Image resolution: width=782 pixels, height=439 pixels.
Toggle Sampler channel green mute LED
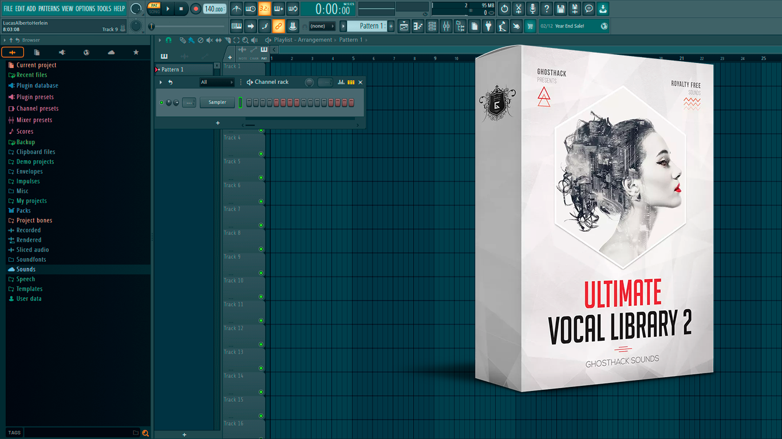click(161, 102)
